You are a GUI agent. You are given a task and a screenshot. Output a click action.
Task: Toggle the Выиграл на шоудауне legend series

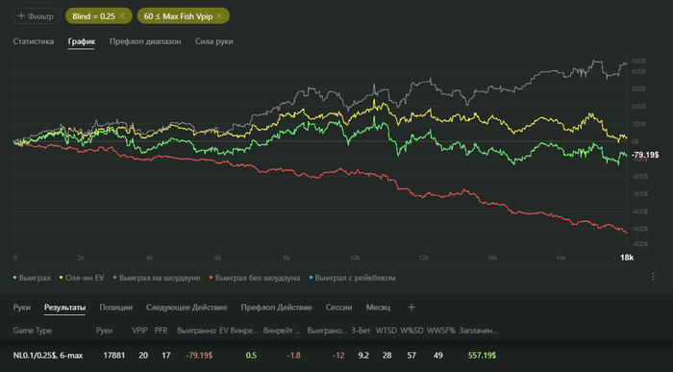pos(157,278)
